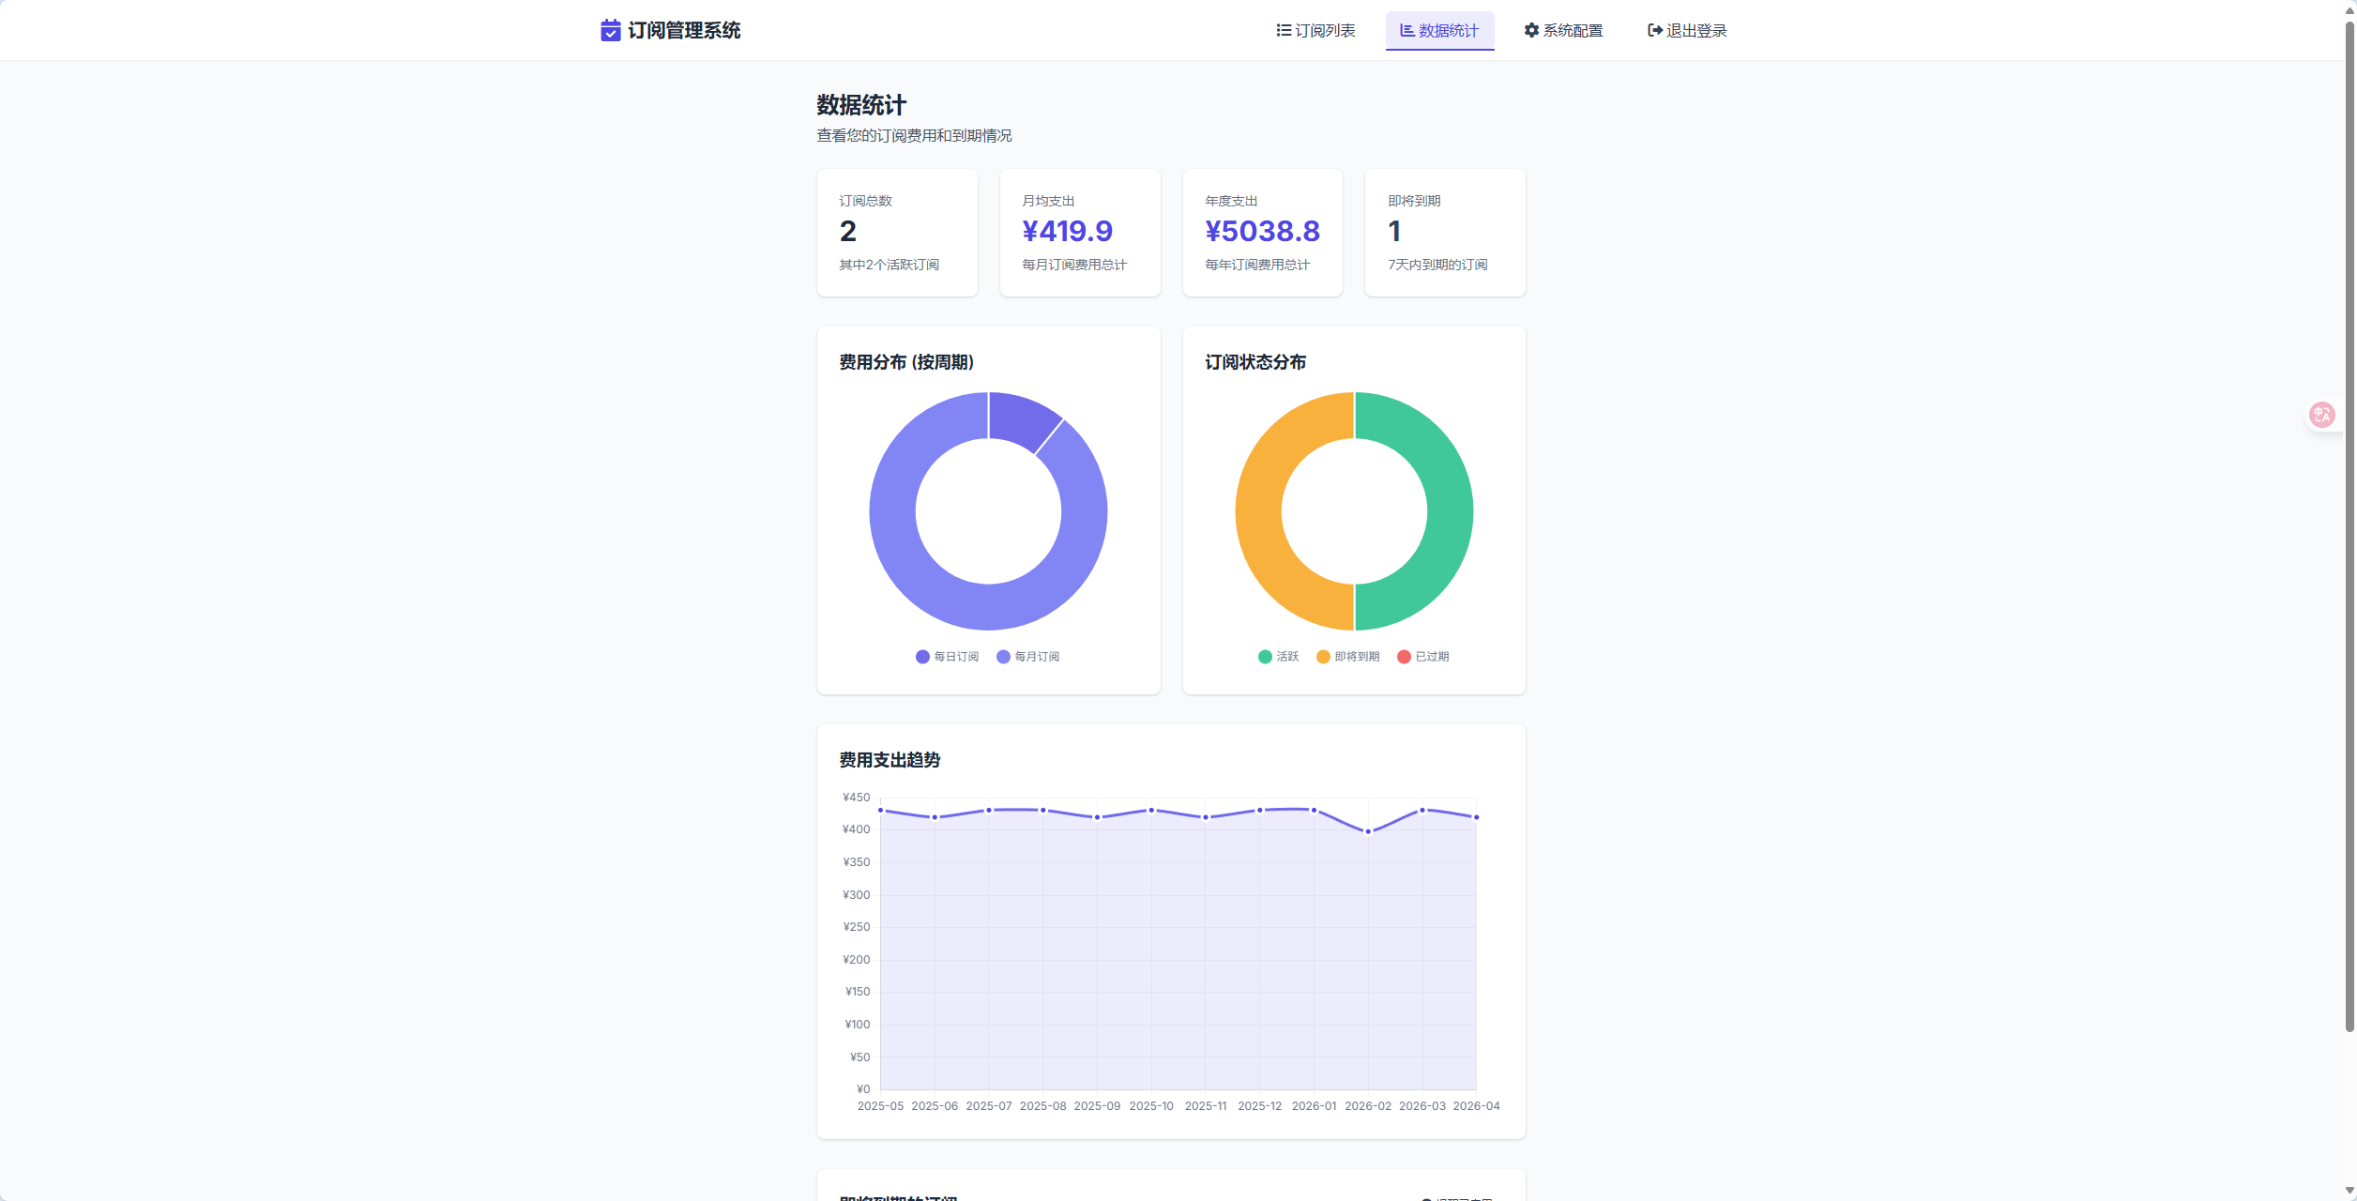The image size is (2357, 1201).
Task: Click the pink translate floating icon
Action: pyautogui.click(x=2322, y=415)
